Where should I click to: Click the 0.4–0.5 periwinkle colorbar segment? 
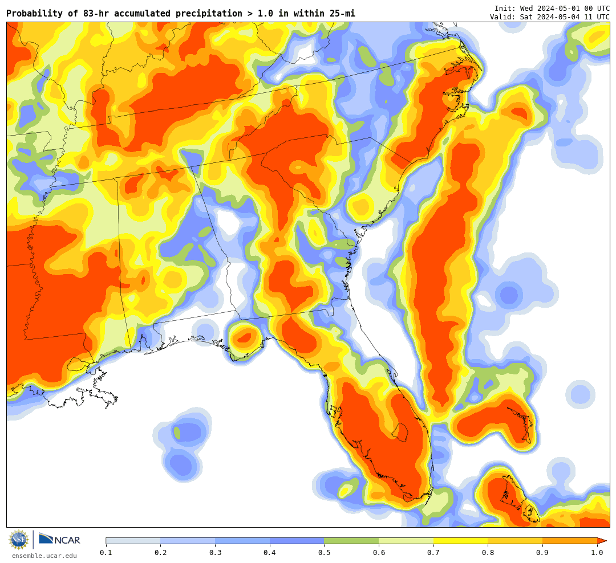[297, 541]
